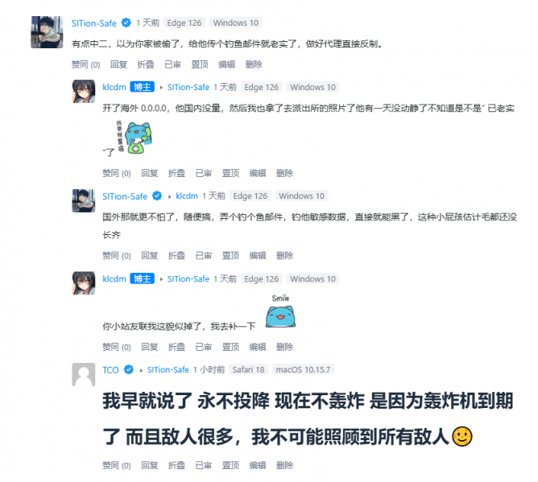
Task: Click the Smile blue cat sticker
Action: (x=280, y=311)
